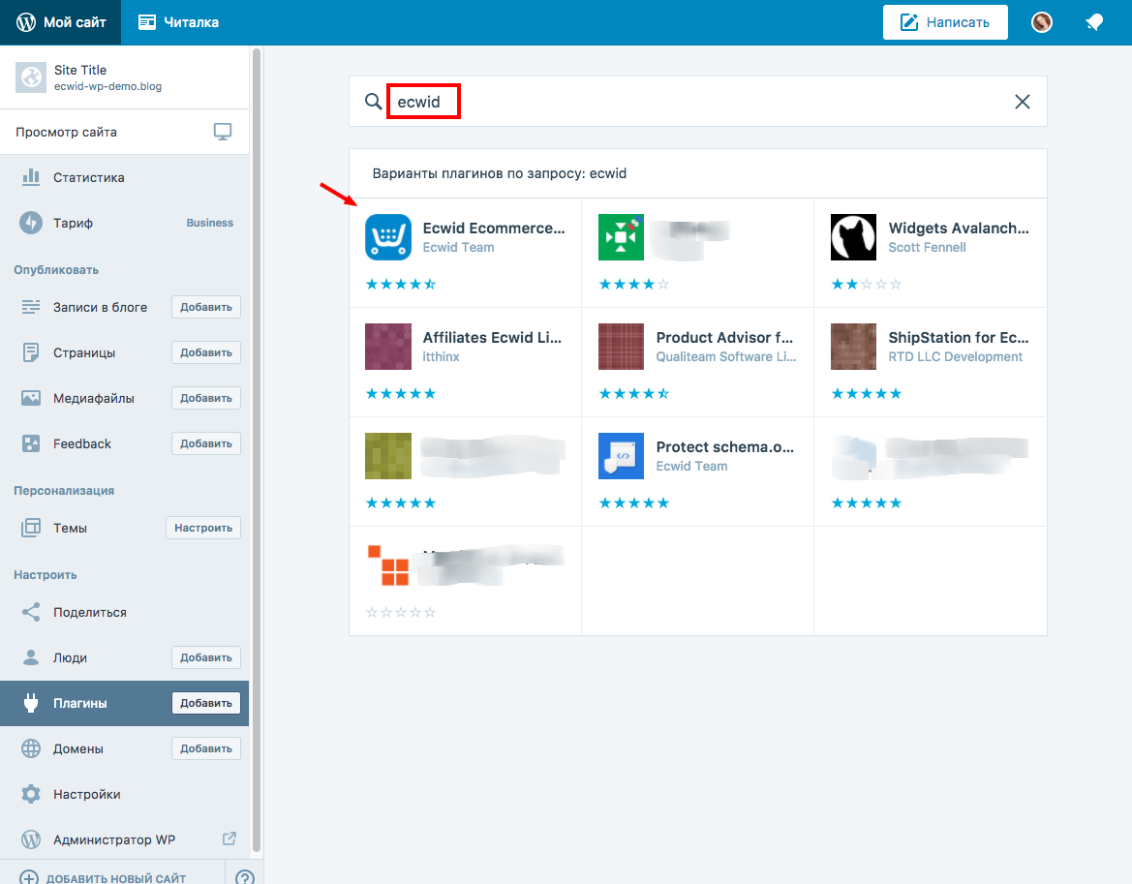This screenshot has height=884, width=1132.
Task: Open Медиафайлы section
Action: coord(94,398)
